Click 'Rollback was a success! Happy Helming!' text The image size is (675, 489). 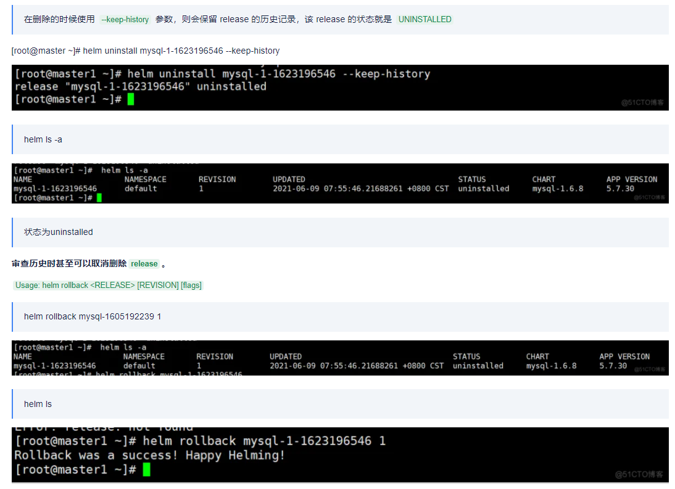[149, 455]
